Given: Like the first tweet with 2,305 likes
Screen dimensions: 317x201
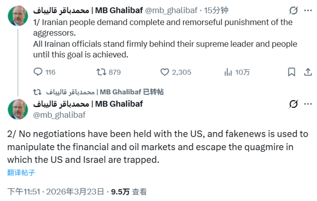Looking at the screenshot, I should [x=165, y=72].
